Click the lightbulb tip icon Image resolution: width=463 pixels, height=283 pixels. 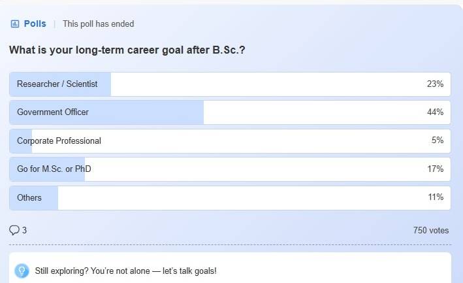pos(22,271)
